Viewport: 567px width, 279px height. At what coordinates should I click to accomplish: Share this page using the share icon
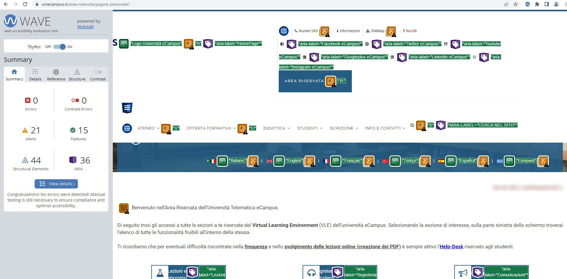(x=506, y=4)
